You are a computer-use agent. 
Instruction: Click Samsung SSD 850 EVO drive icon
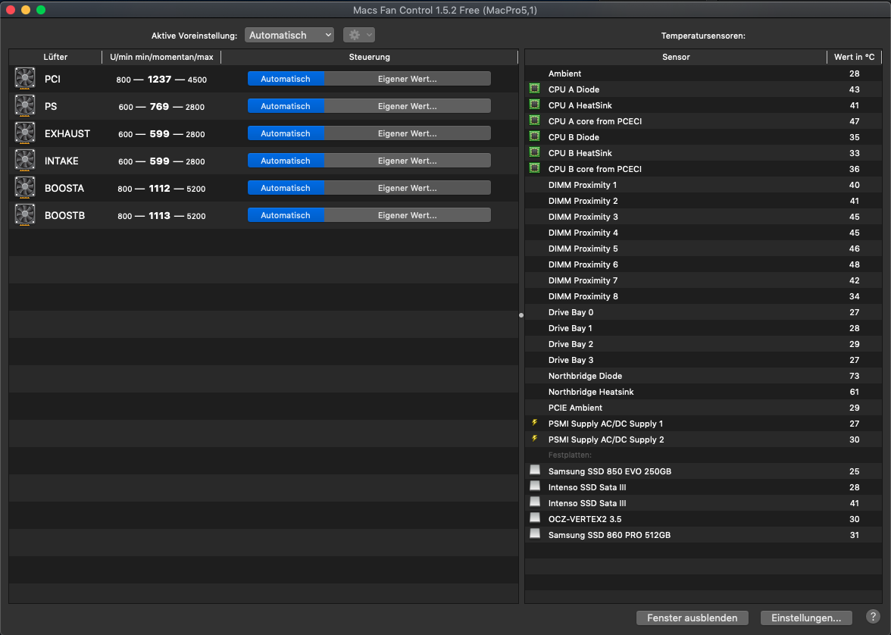535,470
